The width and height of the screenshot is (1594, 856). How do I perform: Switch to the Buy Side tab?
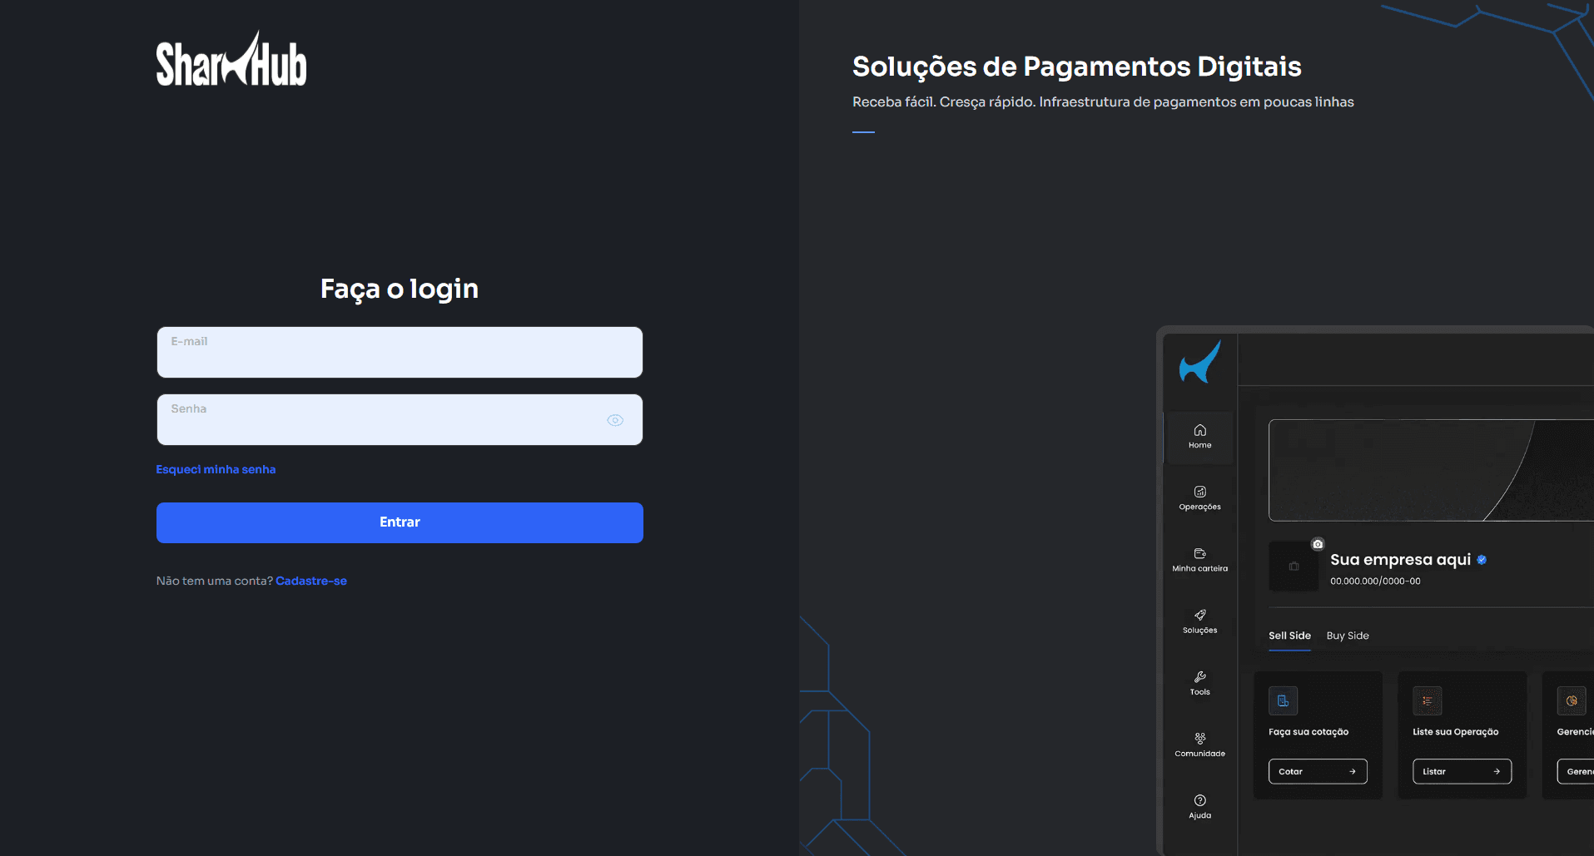pos(1348,636)
